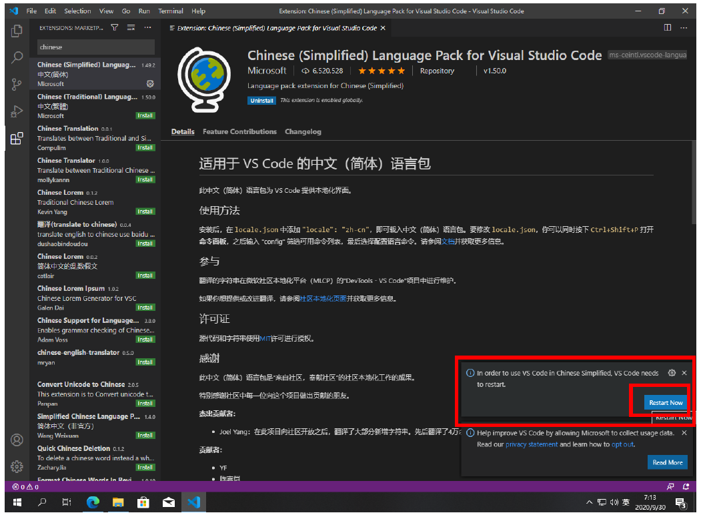Open the Manage gear in activity bar
Viewport: 703px width, 519px height.
tap(17, 466)
